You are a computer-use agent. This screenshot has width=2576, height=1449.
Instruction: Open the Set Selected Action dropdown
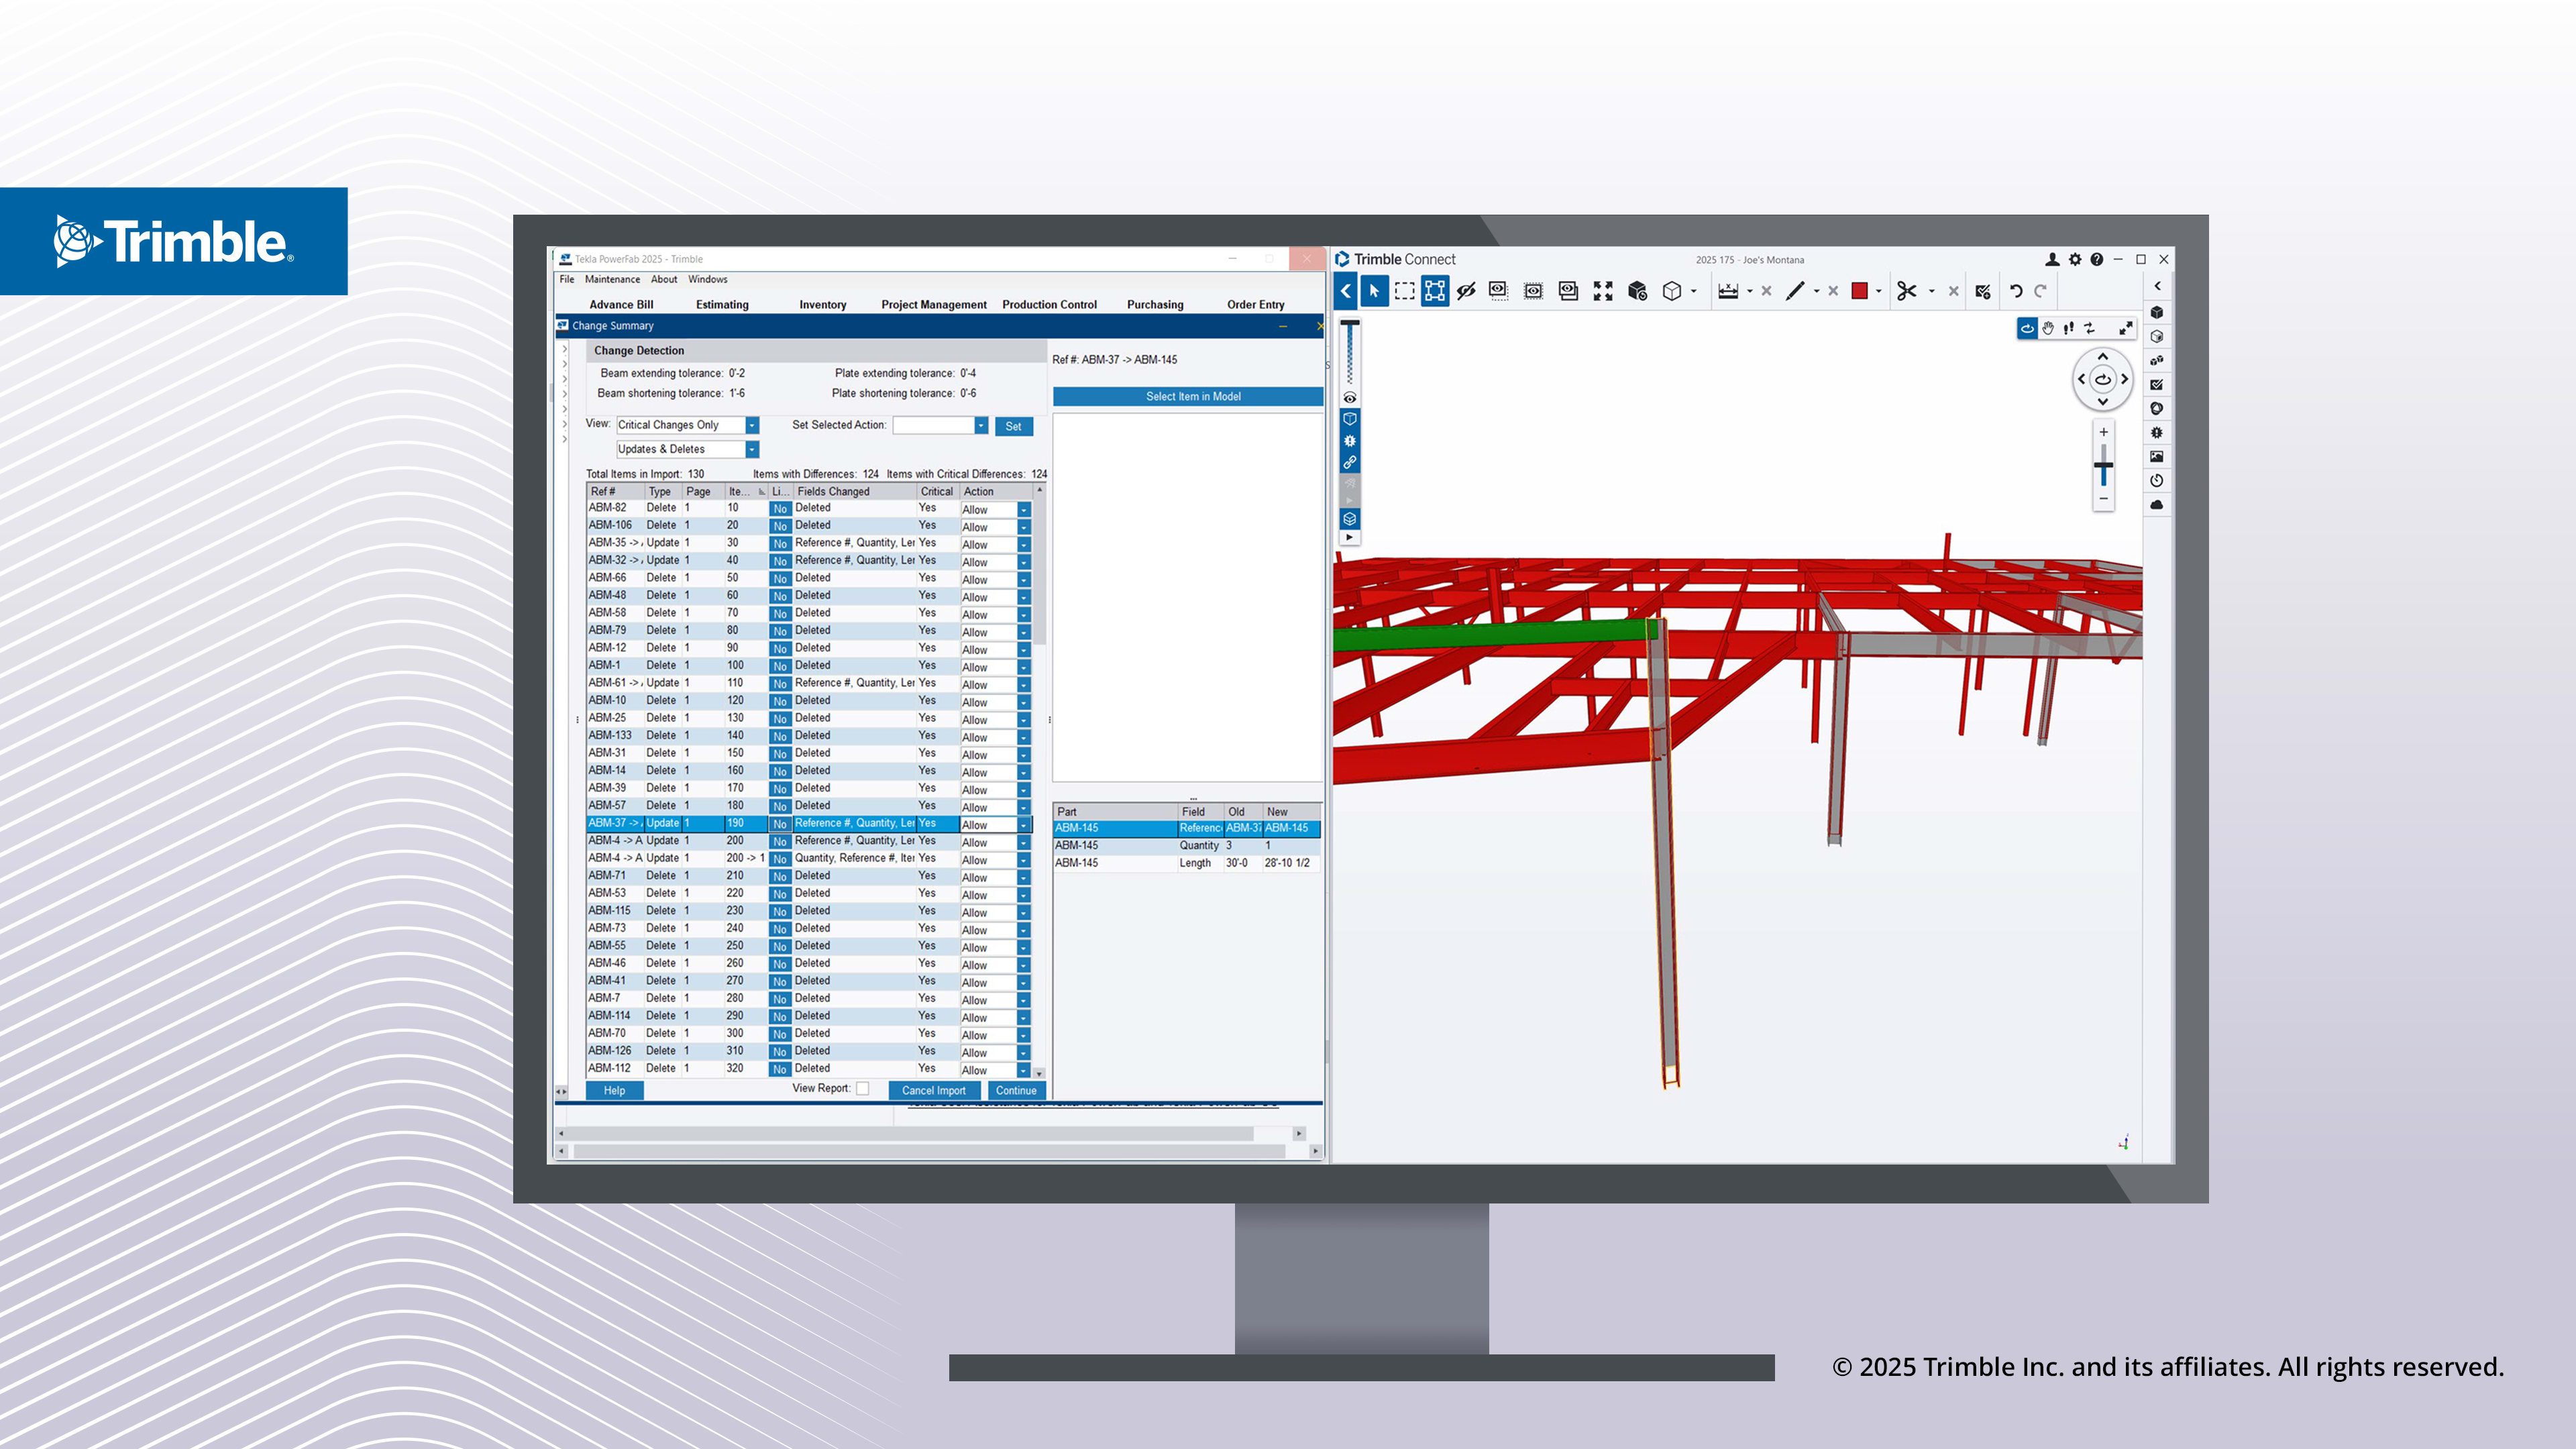pyautogui.click(x=981, y=426)
